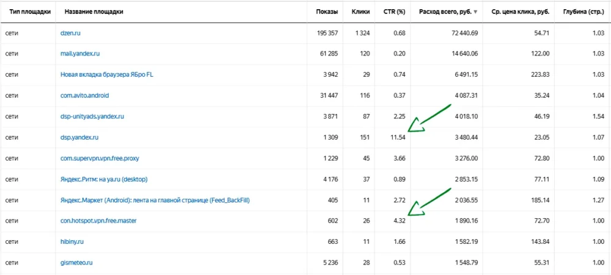Open dsp.yandex.ru placement link
Screen dimensions: 611x275
pyautogui.click(x=79, y=137)
